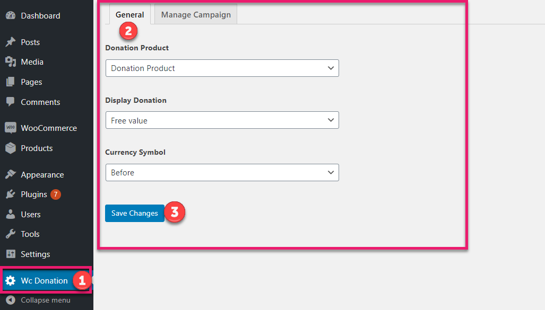Expand the Display Donation dropdown
This screenshot has width=545, height=310.
click(222, 120)
